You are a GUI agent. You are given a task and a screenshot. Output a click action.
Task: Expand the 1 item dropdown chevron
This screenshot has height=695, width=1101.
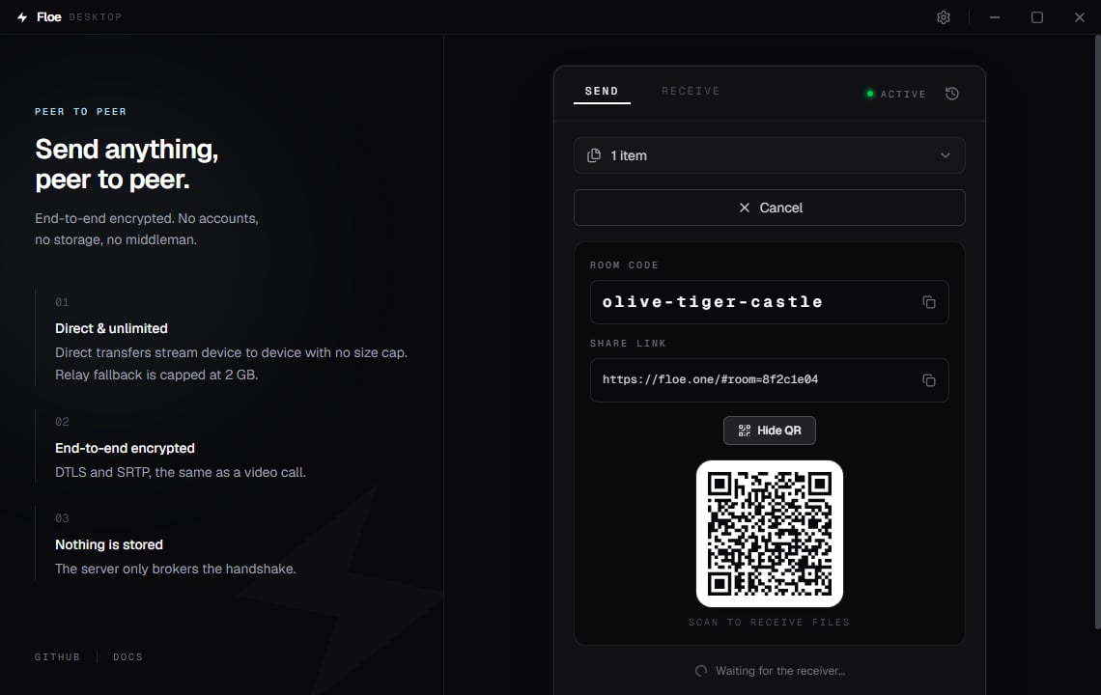(x=946, y=155)
